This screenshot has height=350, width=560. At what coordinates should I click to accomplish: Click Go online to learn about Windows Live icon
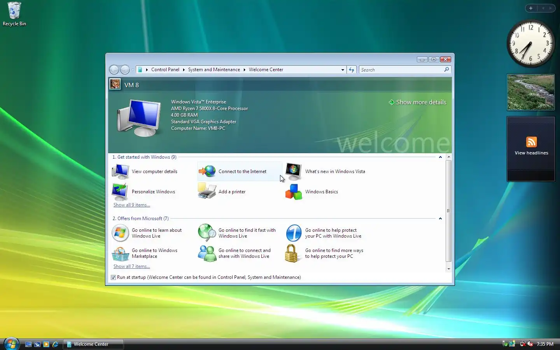[x=120, y=233]
